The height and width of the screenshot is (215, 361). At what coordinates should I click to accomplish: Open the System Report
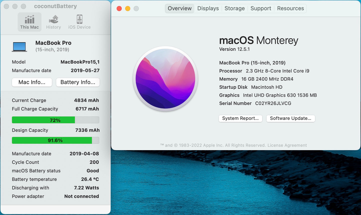tap(240, 118)
